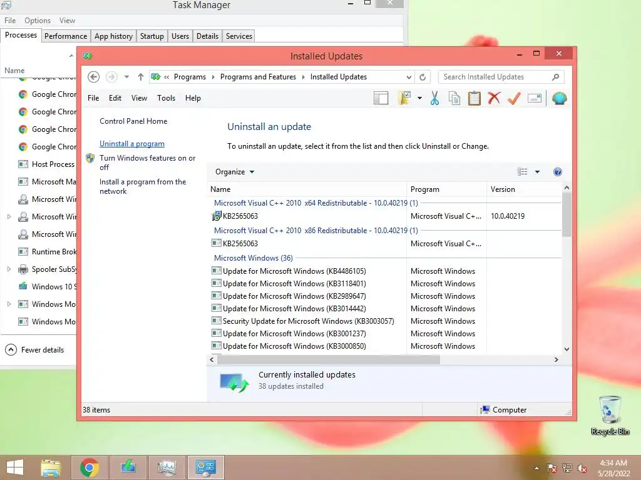Sort by the Program column header

click(446, 189)
